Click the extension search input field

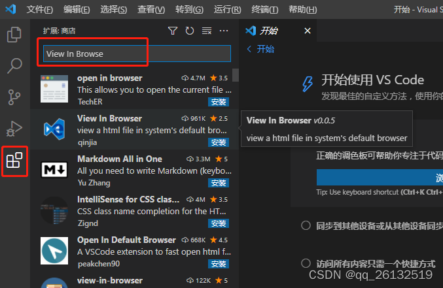137,54
